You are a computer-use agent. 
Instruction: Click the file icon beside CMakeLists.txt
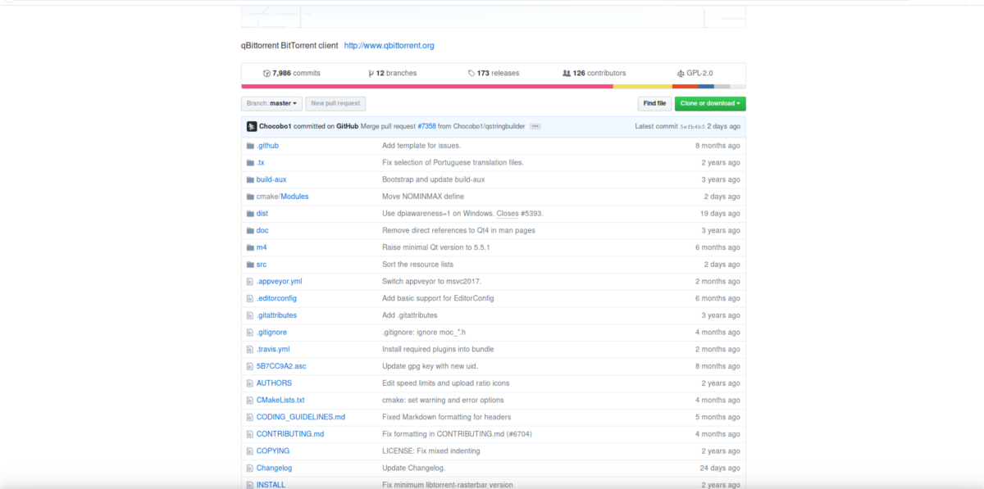click(x=250, y=400)
